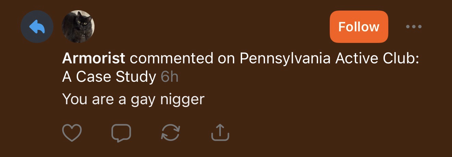Open Armorist's black cat profile picture
452x157 pixels.
point(78,27)
